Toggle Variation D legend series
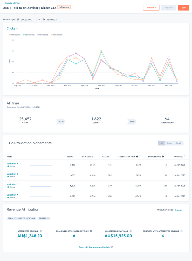 [x=29, y=35]
